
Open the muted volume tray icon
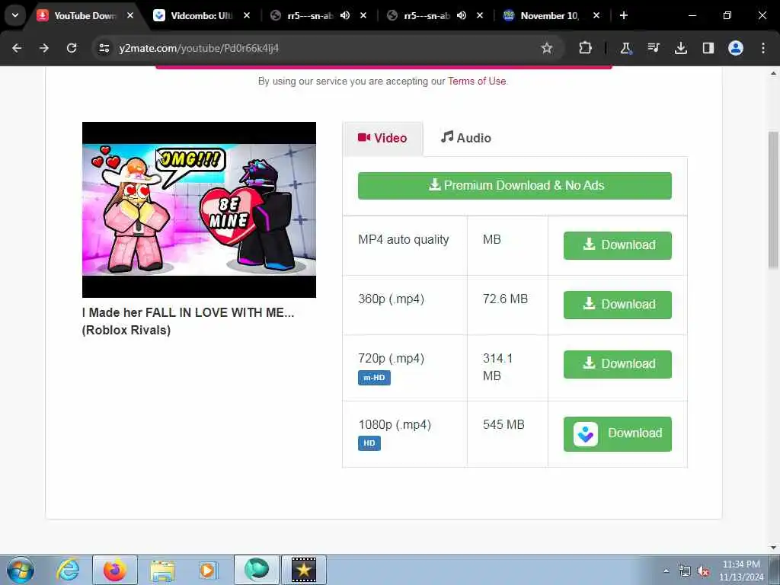(x=703, y=571)
